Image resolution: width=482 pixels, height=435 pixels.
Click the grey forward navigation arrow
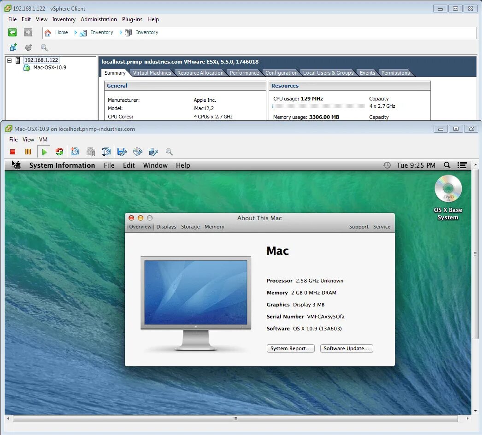coord(28,32)
